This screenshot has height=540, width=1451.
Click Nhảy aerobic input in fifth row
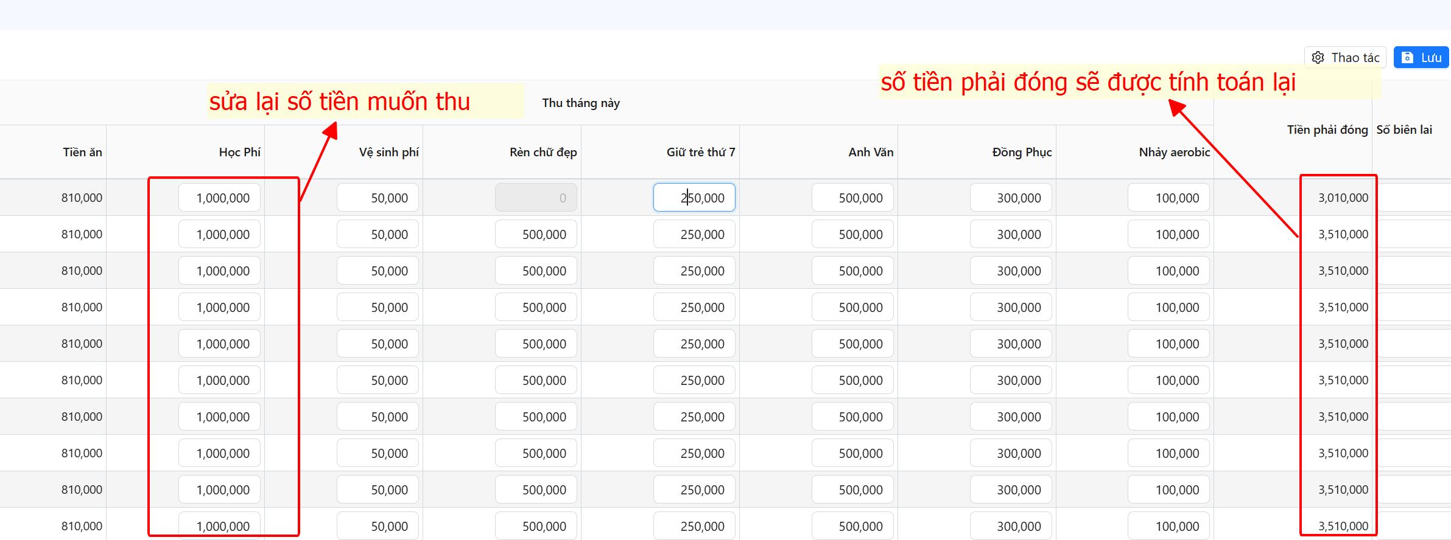click(1168, 344)
